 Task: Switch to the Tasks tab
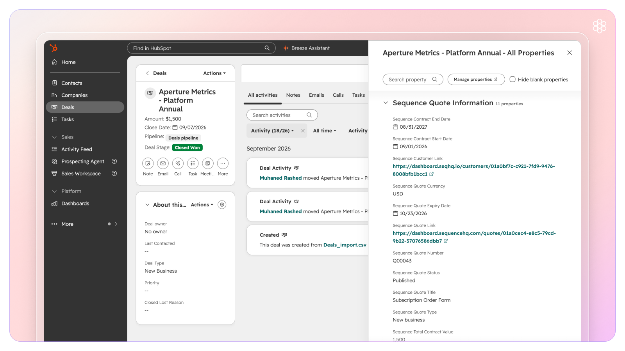point(359,95)
